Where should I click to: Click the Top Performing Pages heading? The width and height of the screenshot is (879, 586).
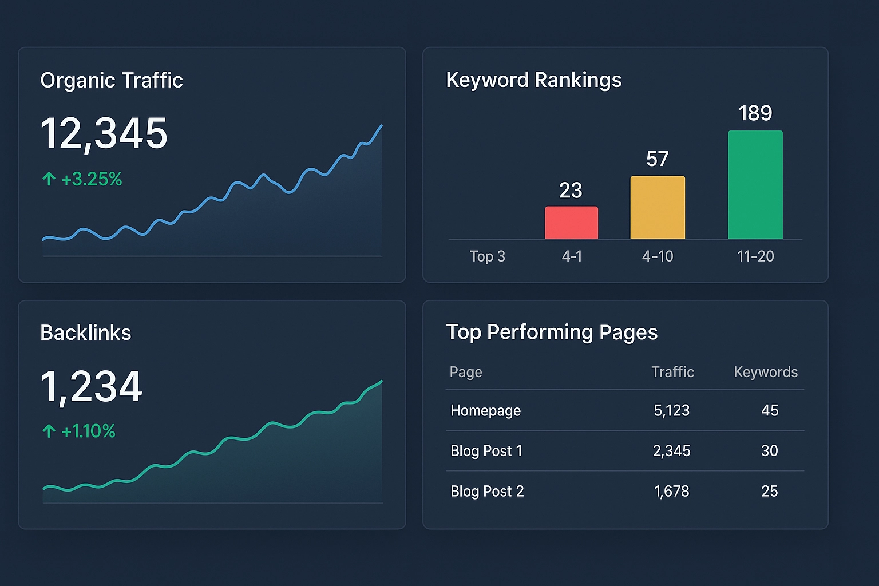point(552,332)
